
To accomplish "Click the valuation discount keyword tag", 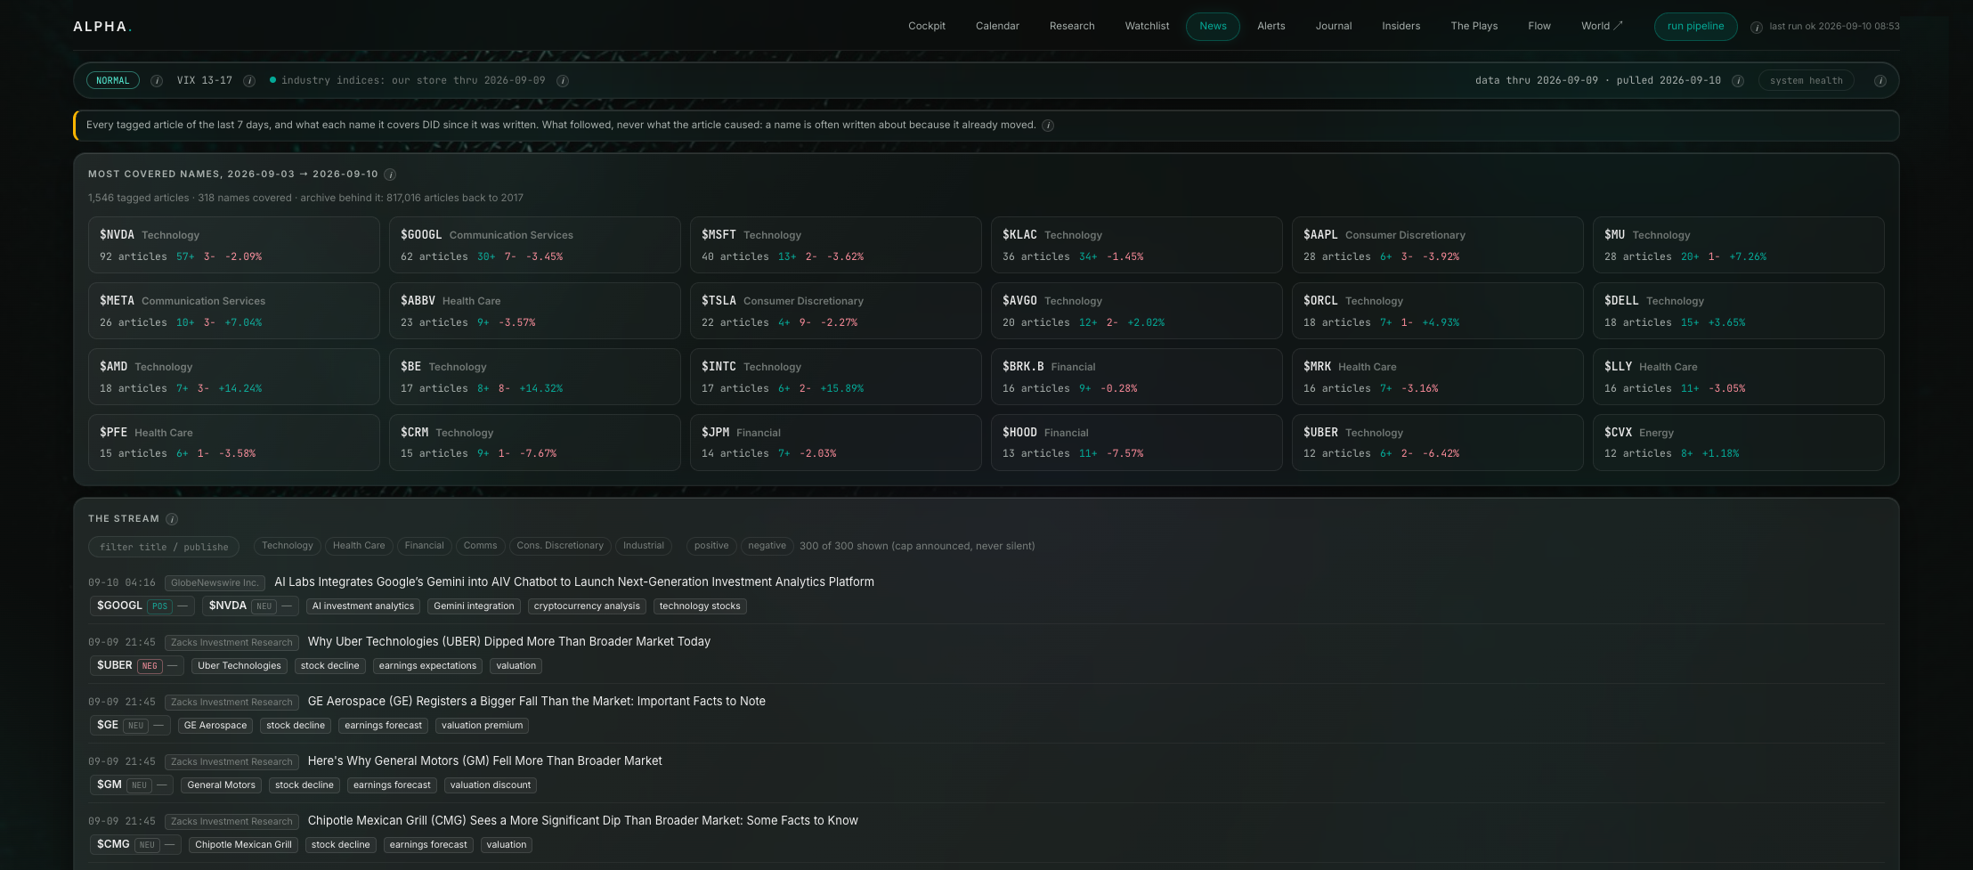I will 491,785.
